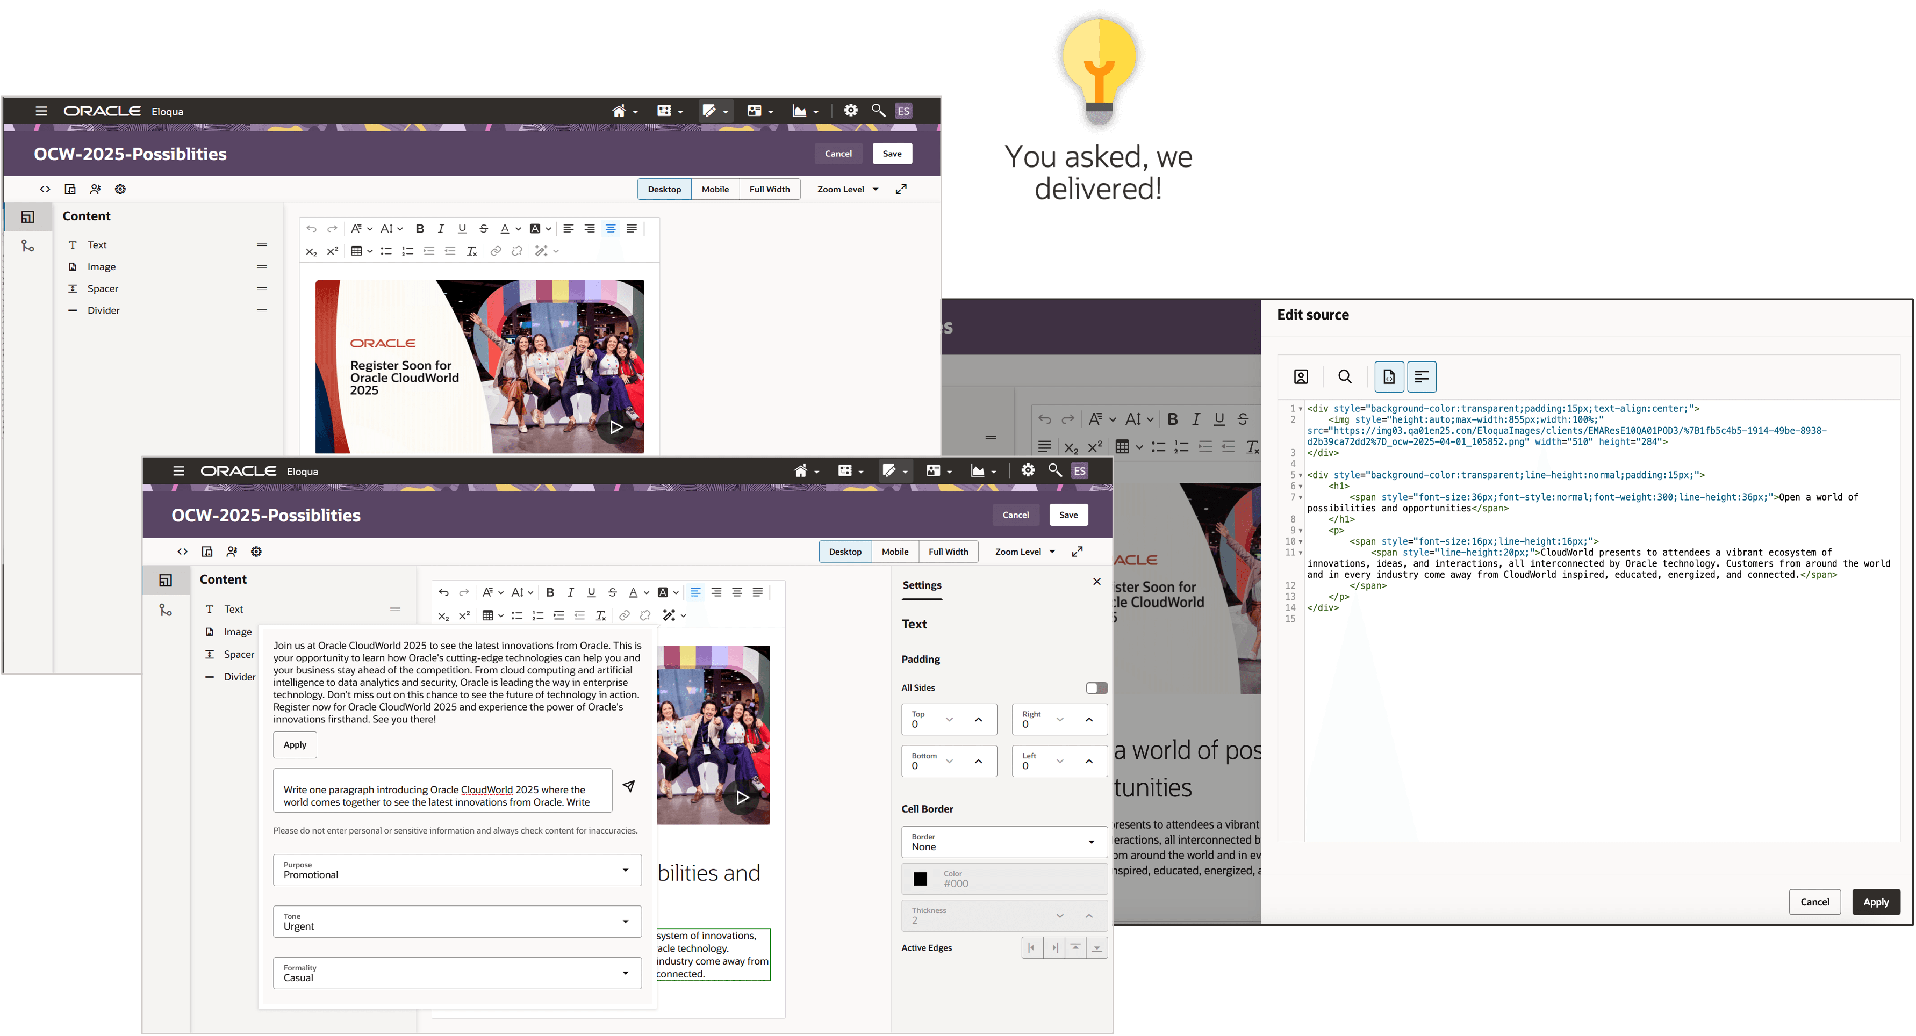Image resolution: width=1916 pixels, height=1036 pixels.
Task: Click the send arrow icon beside prompt box
Action: click(x=628, y=786)
